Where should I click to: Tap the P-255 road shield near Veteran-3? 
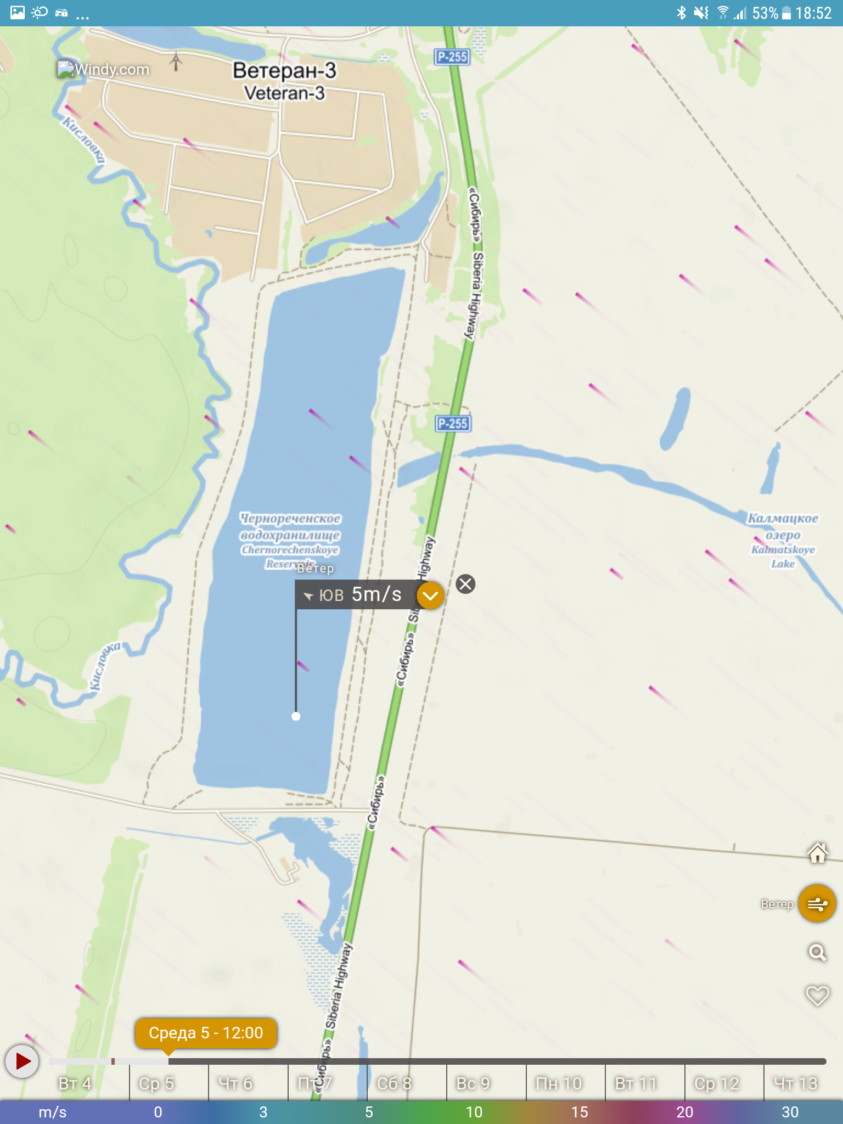coord(452,57)
